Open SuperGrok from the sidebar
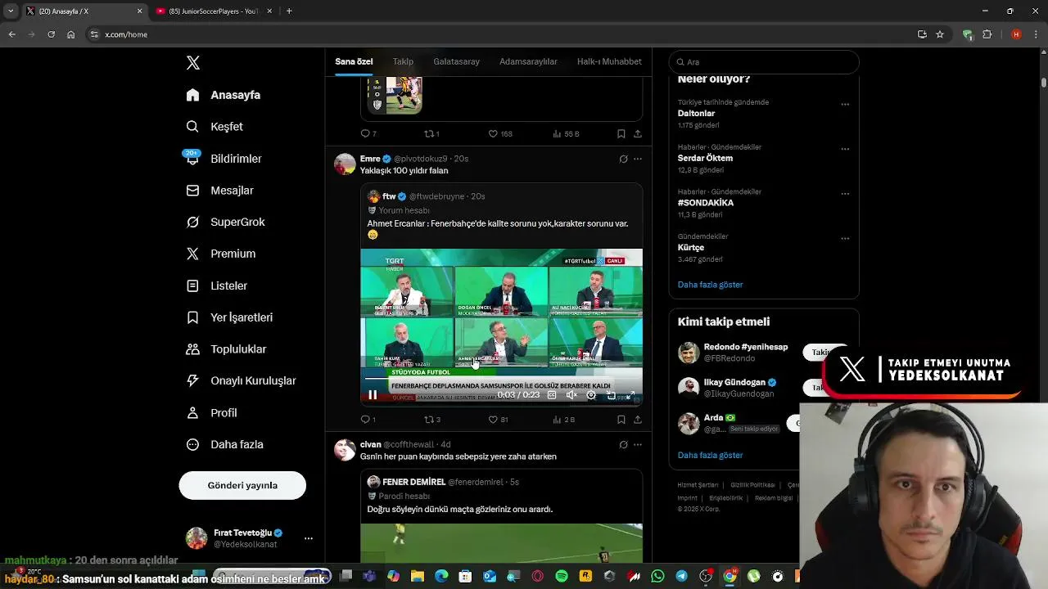This screenshot has width=1048, height=589. [225, 223]
